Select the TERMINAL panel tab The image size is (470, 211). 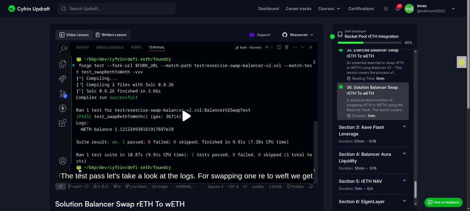click(157, 47)
